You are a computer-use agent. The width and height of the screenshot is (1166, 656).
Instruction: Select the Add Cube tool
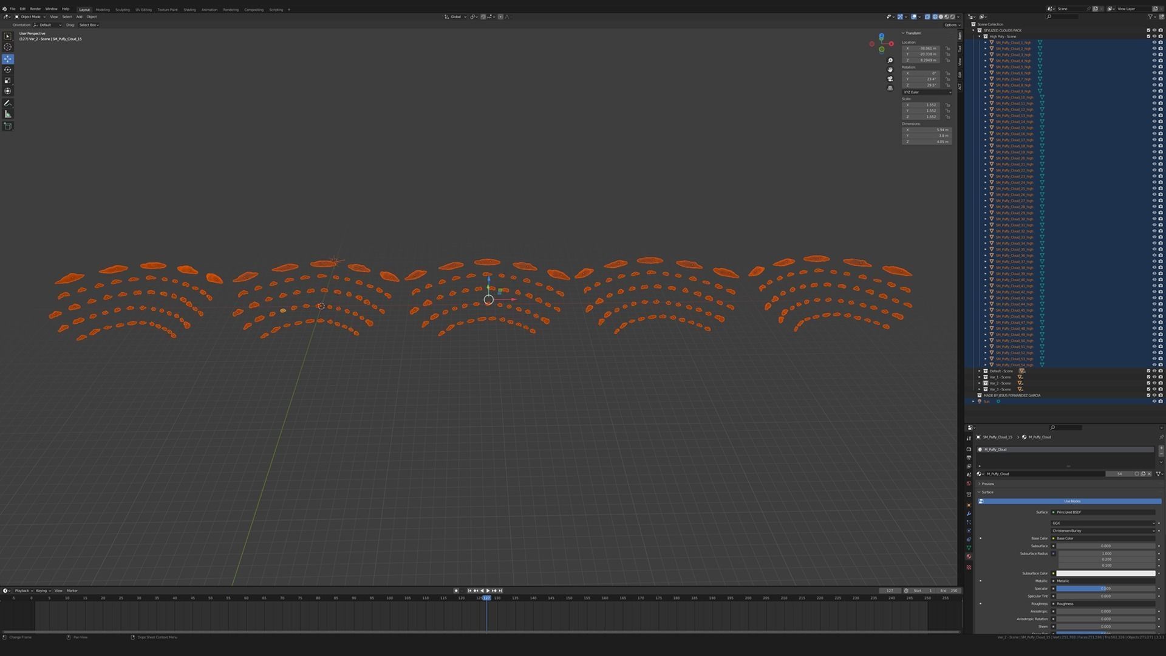(x=8, y=126)
